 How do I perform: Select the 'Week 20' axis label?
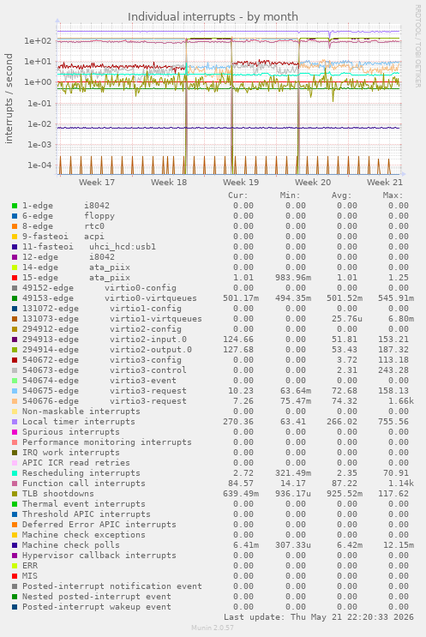(313, 182)
